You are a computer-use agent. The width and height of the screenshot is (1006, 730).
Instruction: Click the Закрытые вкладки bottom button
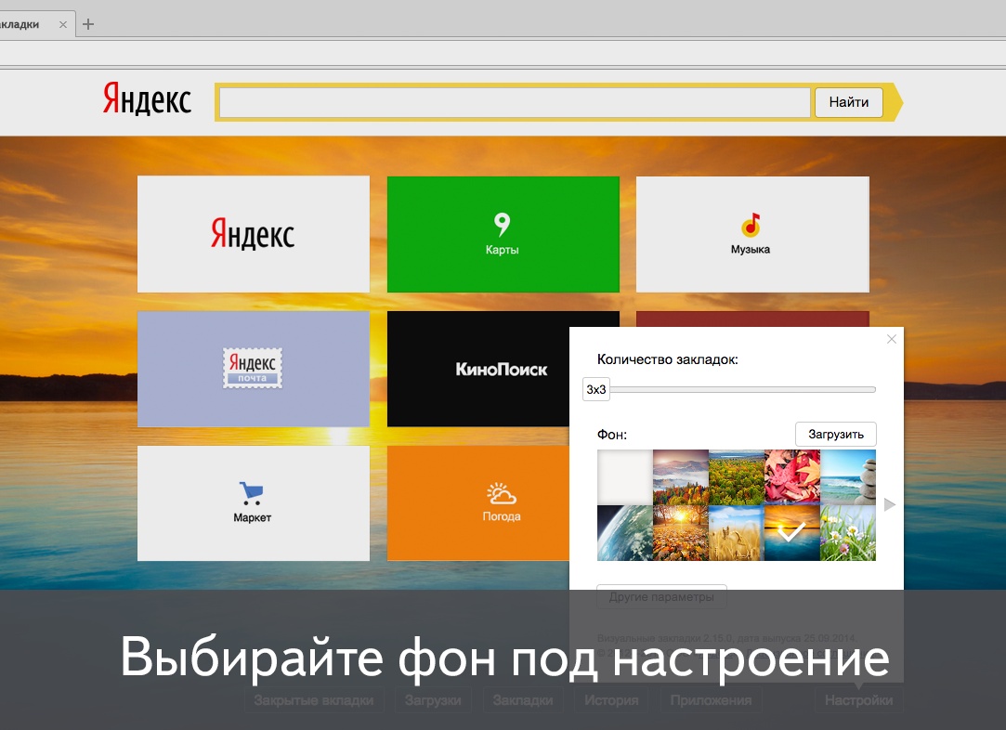click(x=314, y=700)
